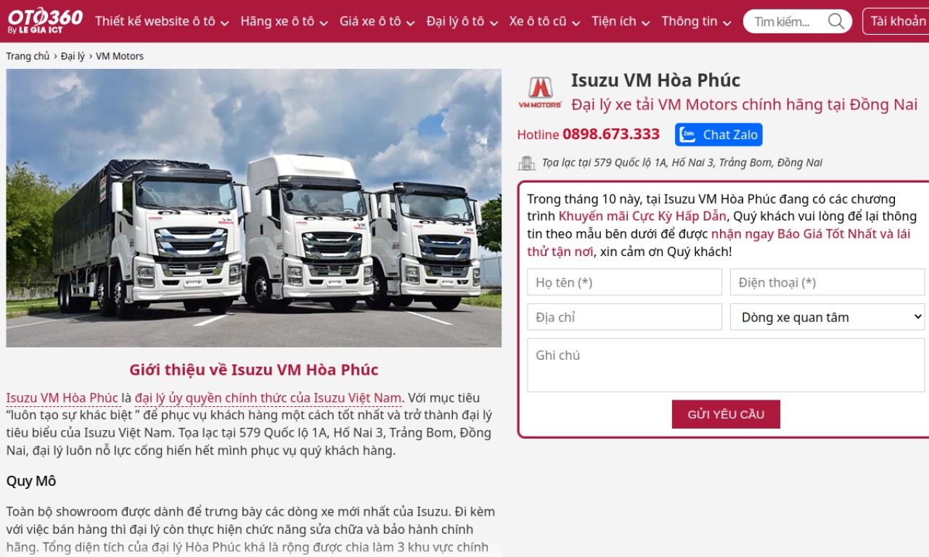Screen dimensions: 929x557
Task: Open the Đại lý ô tô menu
Action: click(x=462, y=22)
